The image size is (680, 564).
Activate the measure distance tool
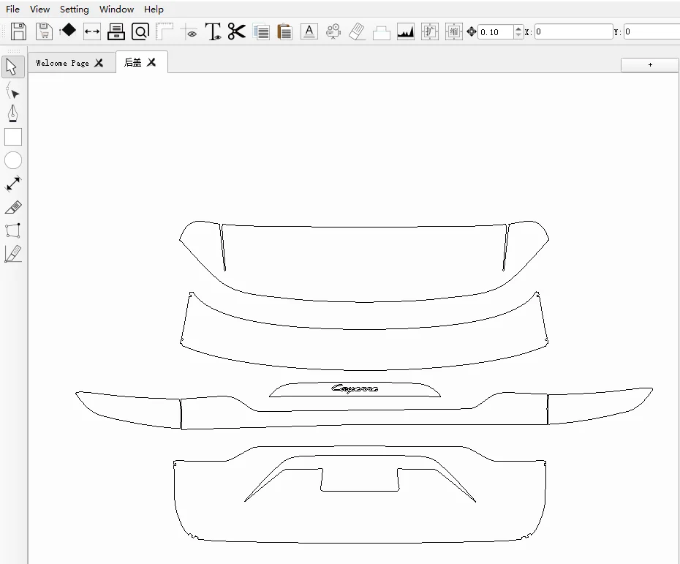(x=13, y=184)
